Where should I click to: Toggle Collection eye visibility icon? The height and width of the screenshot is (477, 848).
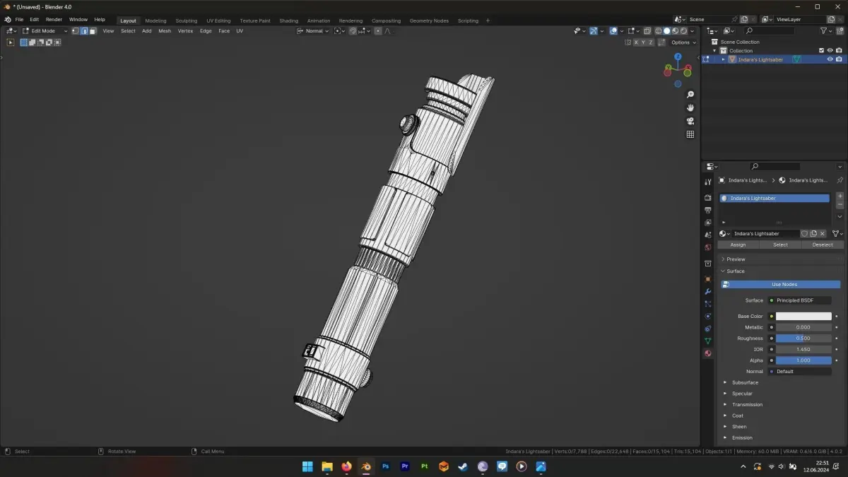pos(830,51)
